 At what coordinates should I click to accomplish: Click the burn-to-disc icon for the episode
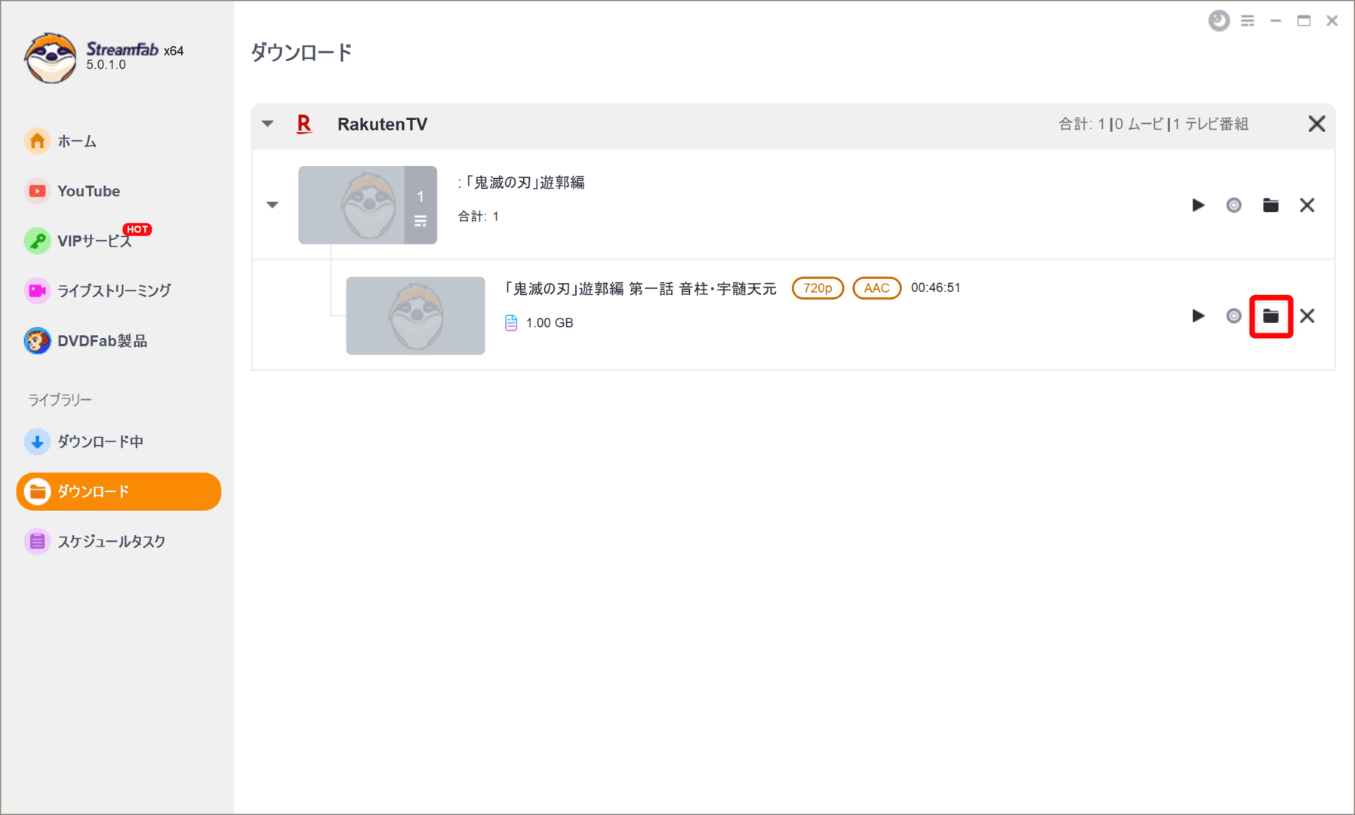1233,316
